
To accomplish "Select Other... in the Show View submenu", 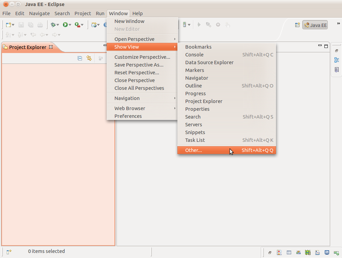I will coord(193,150).
